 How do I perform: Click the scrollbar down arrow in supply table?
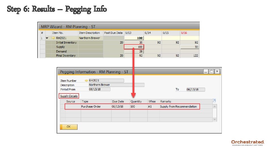[214, 120]
